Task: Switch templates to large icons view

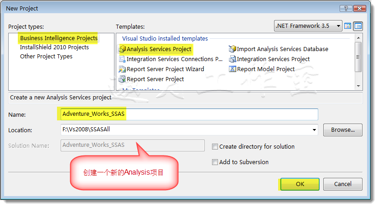Action: (347, 26)
